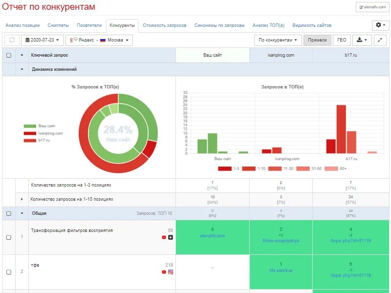Screen dimensions: 391x293
Task: Open Стоимость запросов tab
Action: [x=165, y=25]
